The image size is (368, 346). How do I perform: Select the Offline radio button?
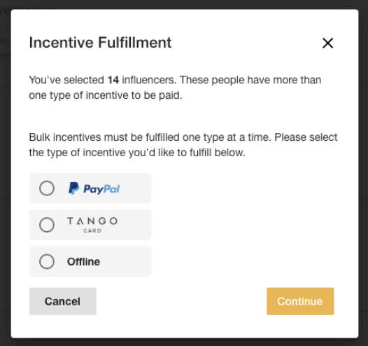[47, 261]
